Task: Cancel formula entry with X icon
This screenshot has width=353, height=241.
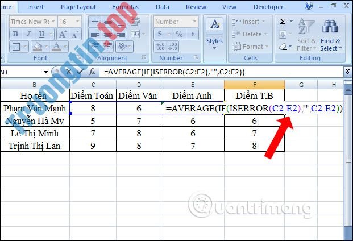Action: 69,72
